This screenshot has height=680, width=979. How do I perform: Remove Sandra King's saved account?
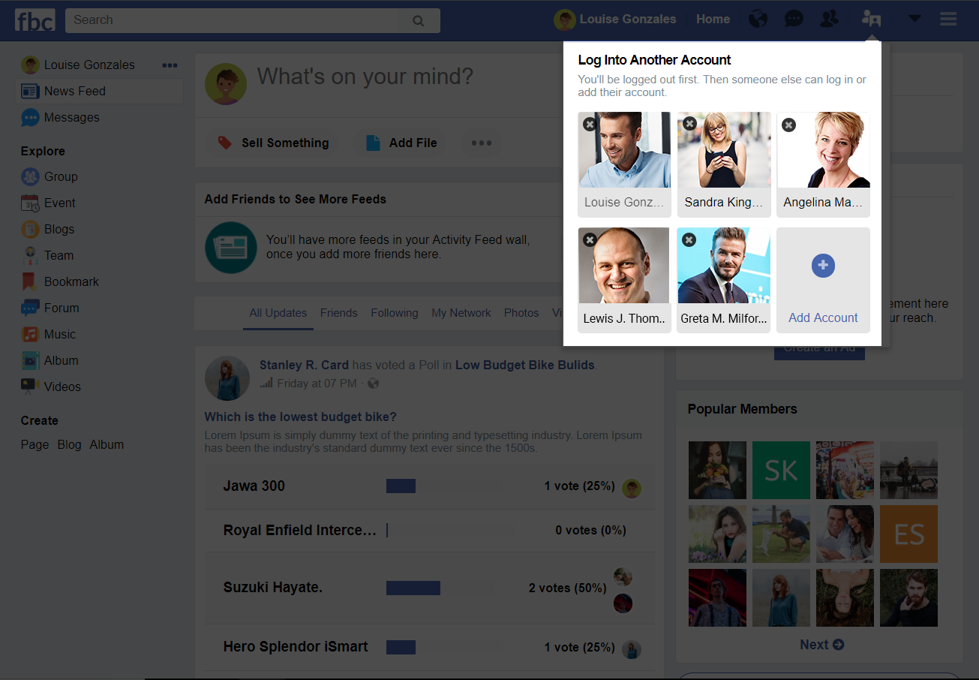pos(689,124)
